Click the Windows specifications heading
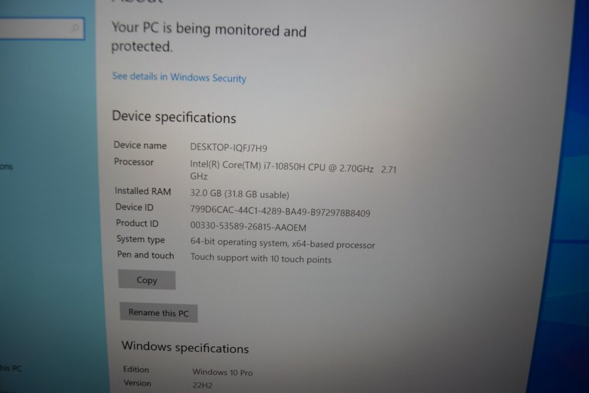 pos(185,347)
